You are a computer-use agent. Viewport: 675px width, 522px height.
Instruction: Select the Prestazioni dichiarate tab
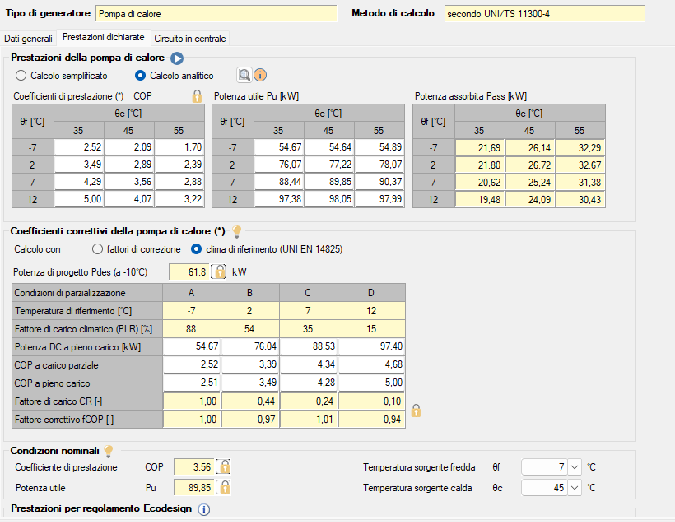point(103,37)
